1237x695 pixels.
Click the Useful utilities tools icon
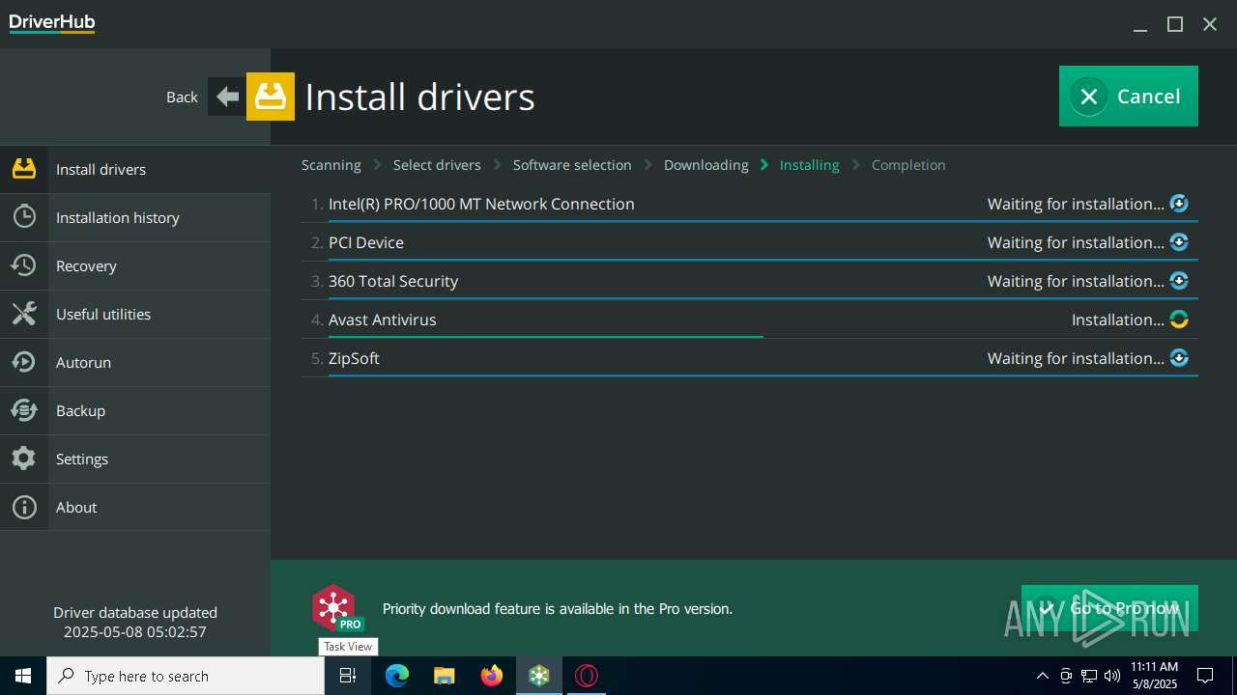(24, 314)
